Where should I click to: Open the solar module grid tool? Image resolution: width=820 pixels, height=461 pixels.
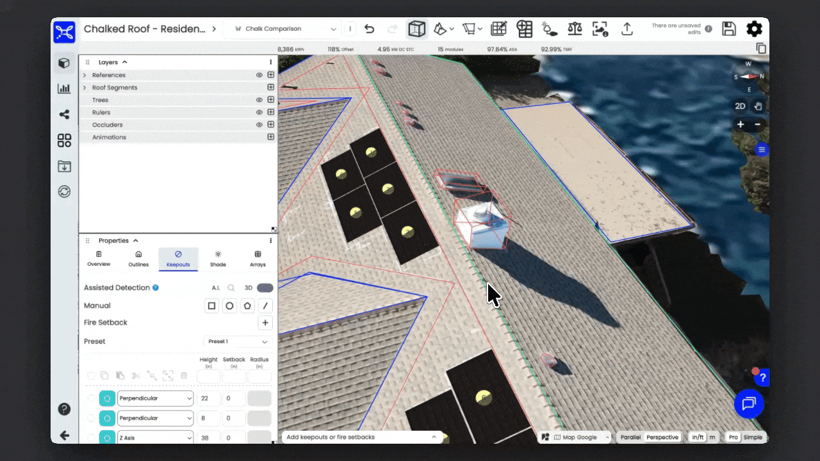coord(525,29)
